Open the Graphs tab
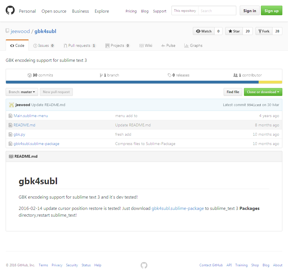The image size is (288, 279). (x=193, y=45)
